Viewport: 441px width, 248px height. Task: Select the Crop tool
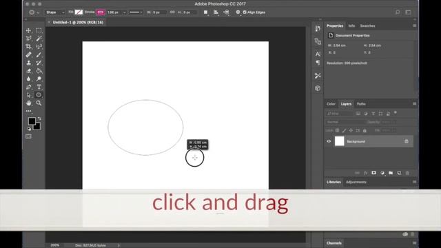point(28,46)
